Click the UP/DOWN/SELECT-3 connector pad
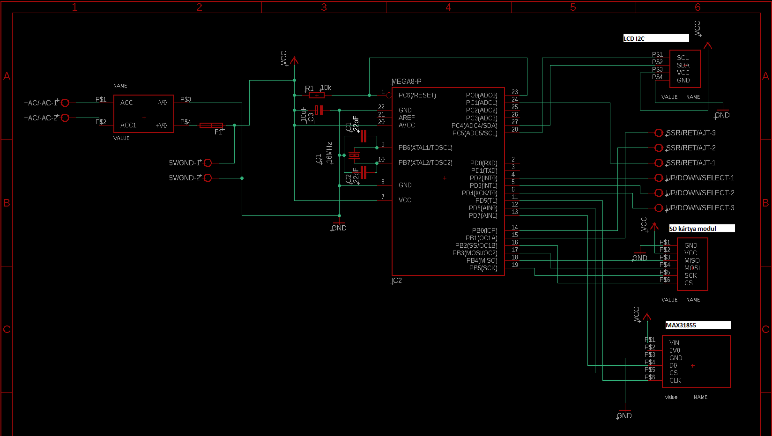The width and height of the screenshot is (772, 436). tap(659, 208)
